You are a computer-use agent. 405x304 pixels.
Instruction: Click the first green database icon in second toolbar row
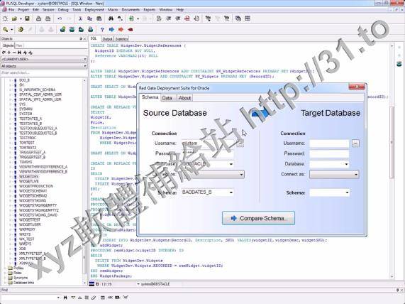(62, 30)
